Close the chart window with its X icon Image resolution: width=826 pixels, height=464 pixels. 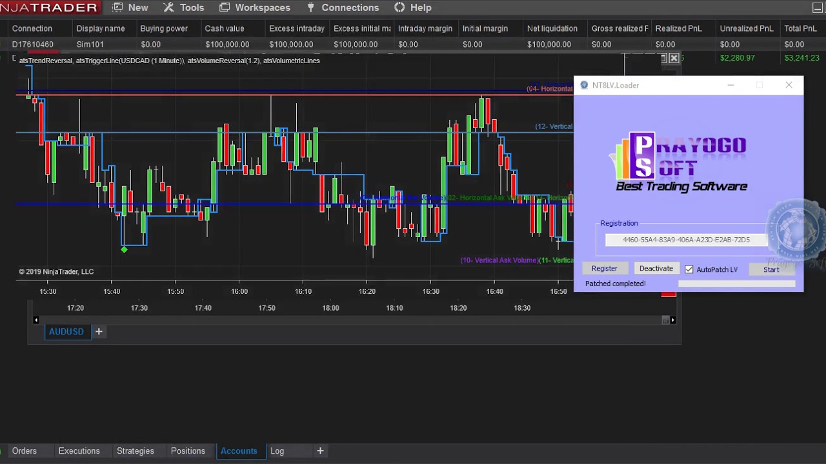coord(674,58)
